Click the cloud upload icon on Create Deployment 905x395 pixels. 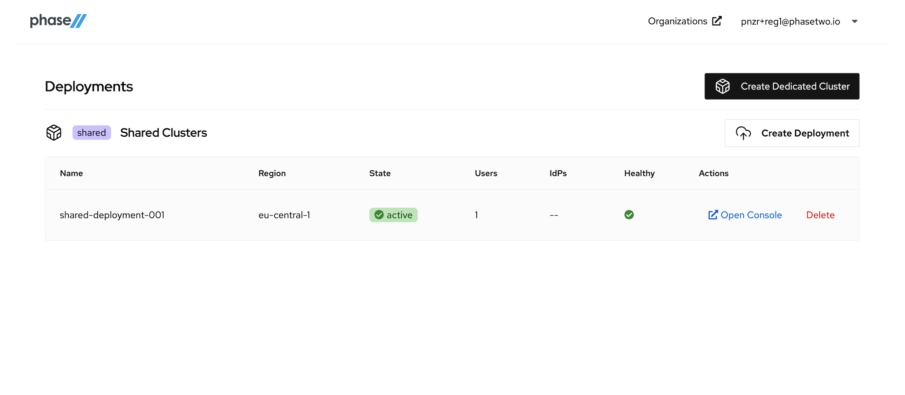[743, 133]
